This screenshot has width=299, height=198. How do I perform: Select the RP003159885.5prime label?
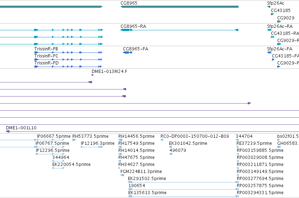[260, 150]
